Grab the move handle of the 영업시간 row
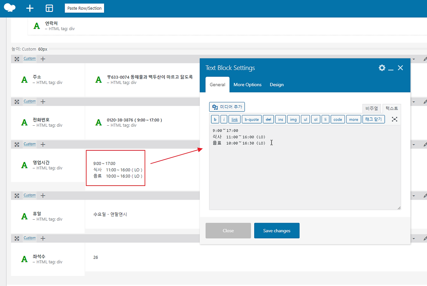The height and width of the screenshot is (286, 427). 17,144
